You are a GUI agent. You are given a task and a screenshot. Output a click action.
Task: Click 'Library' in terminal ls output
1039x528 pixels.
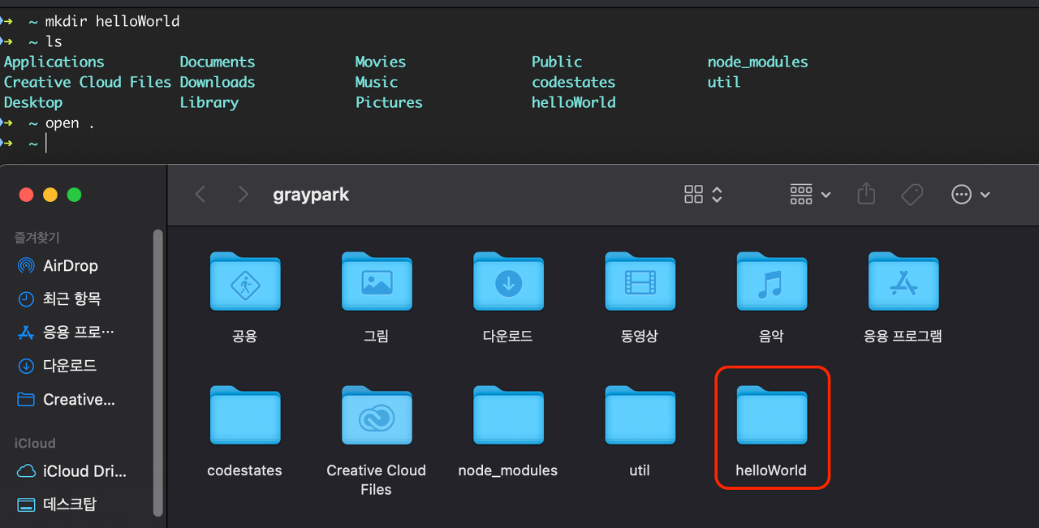coord(209,103)
